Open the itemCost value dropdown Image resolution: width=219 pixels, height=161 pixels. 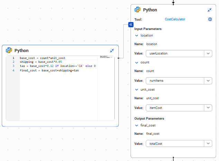pos(208,108)
